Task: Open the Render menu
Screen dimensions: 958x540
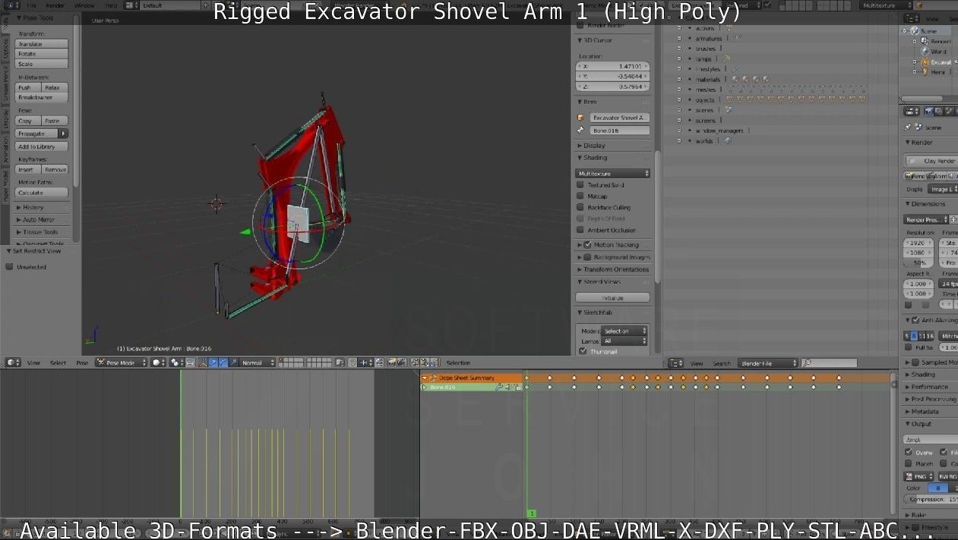Action: (55, 5)
